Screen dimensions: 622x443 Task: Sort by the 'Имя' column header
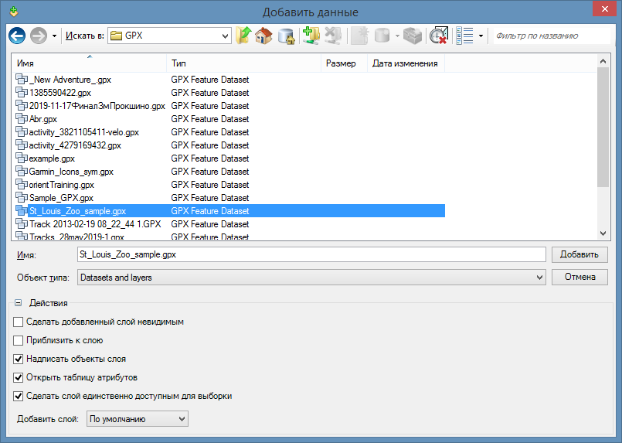pos(90,63)
